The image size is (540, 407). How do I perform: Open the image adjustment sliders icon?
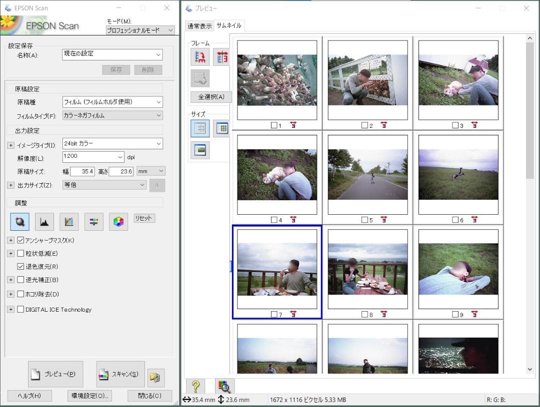click(x=93, y=222)
